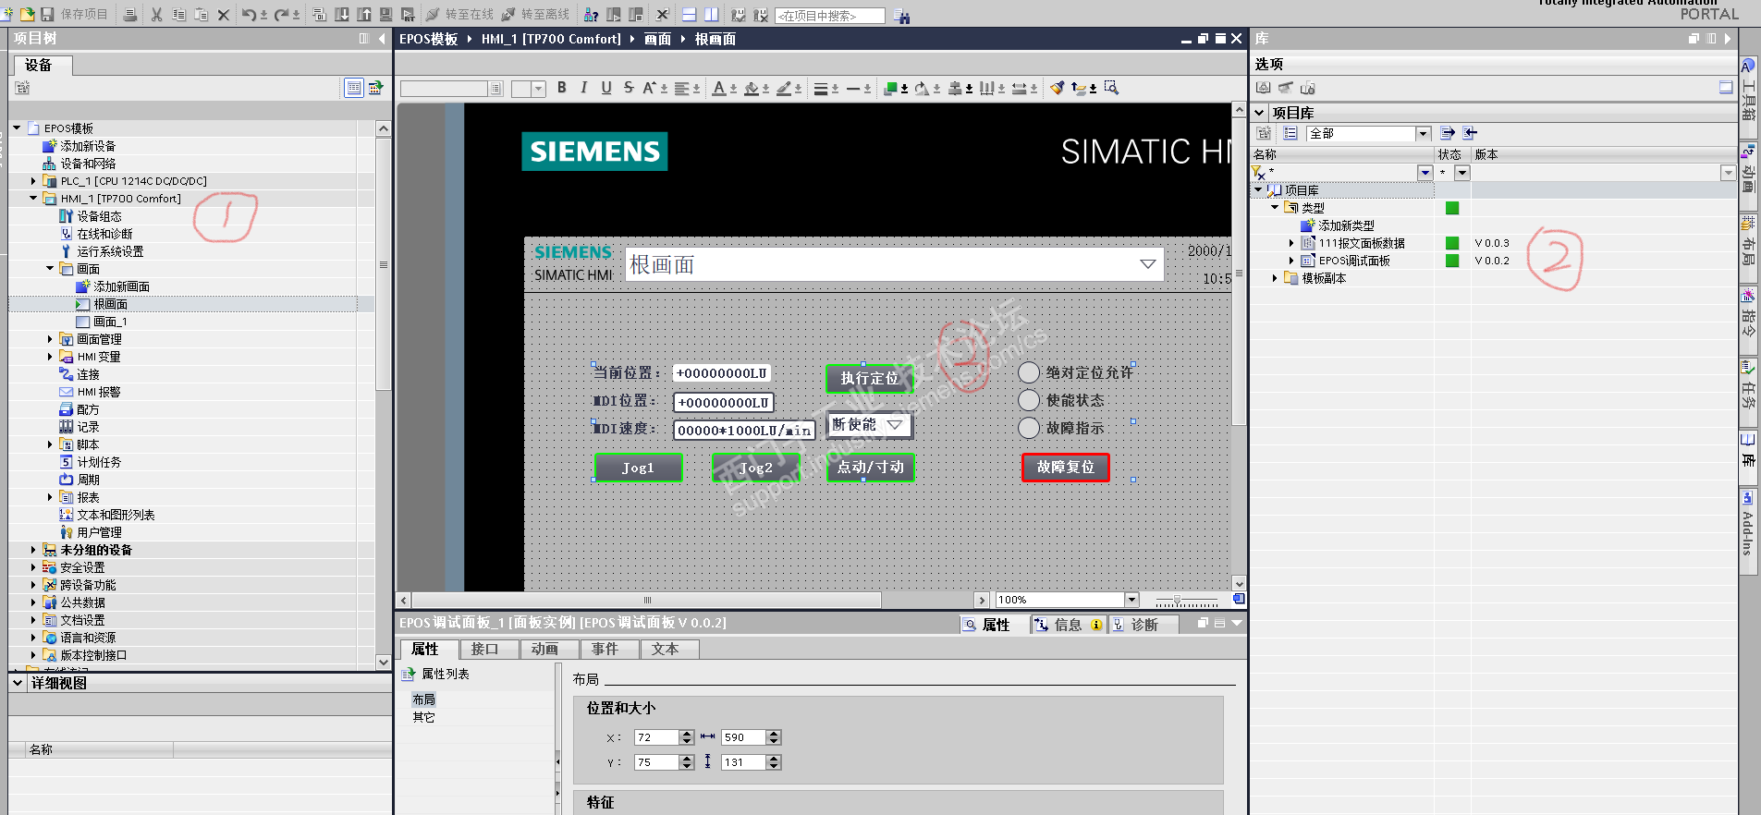
Task: Click the red 故障复位 button
Action: (1065, 468)
